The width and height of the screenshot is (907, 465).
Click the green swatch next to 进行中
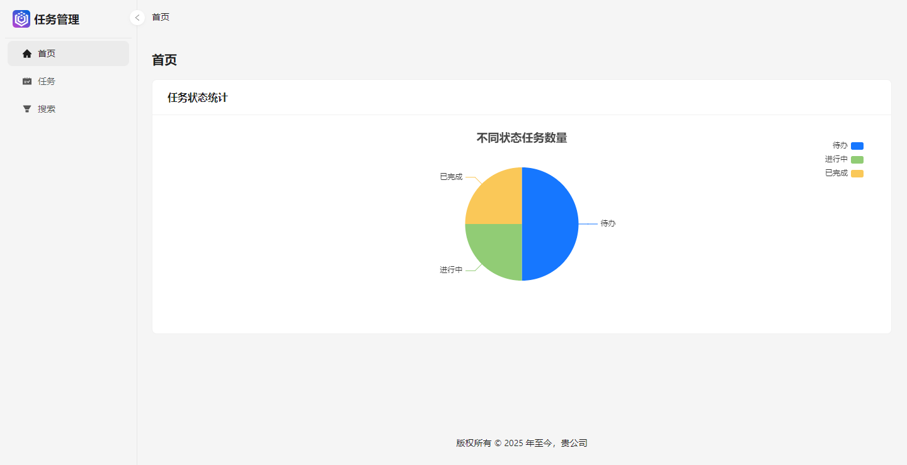(x=857, y=159)
